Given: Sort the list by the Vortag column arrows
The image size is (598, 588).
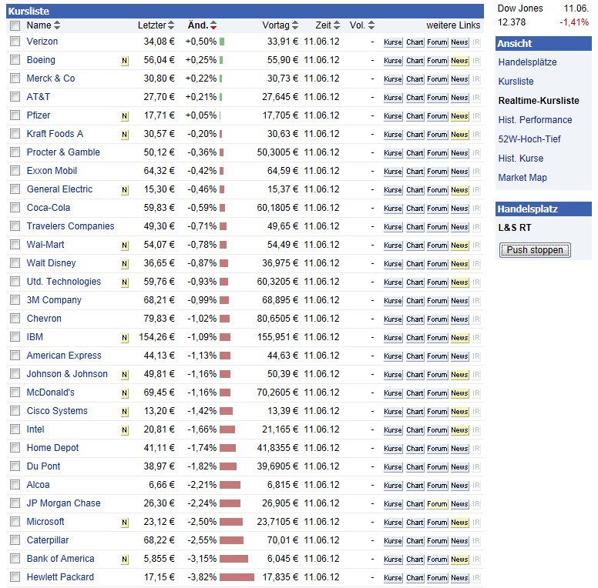Looking at the screenshot, I should point(295,25).
